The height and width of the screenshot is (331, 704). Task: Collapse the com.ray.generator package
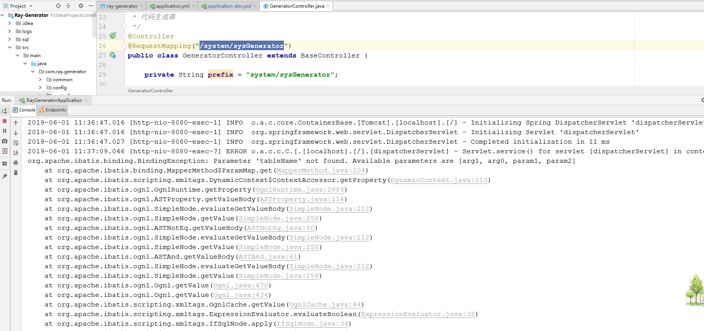tap(33, 72)
